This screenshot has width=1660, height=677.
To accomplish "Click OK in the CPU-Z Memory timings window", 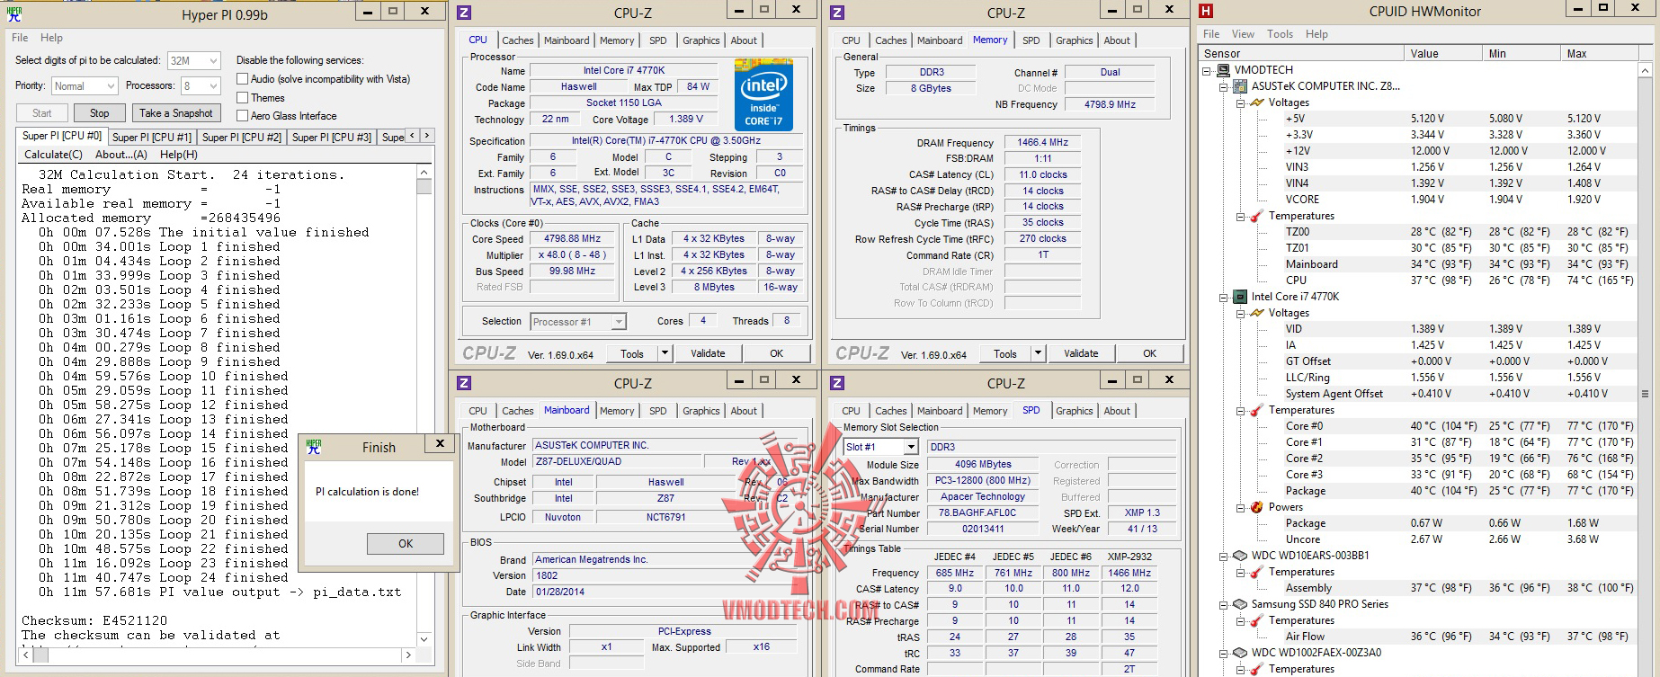I will point(1149,353).
